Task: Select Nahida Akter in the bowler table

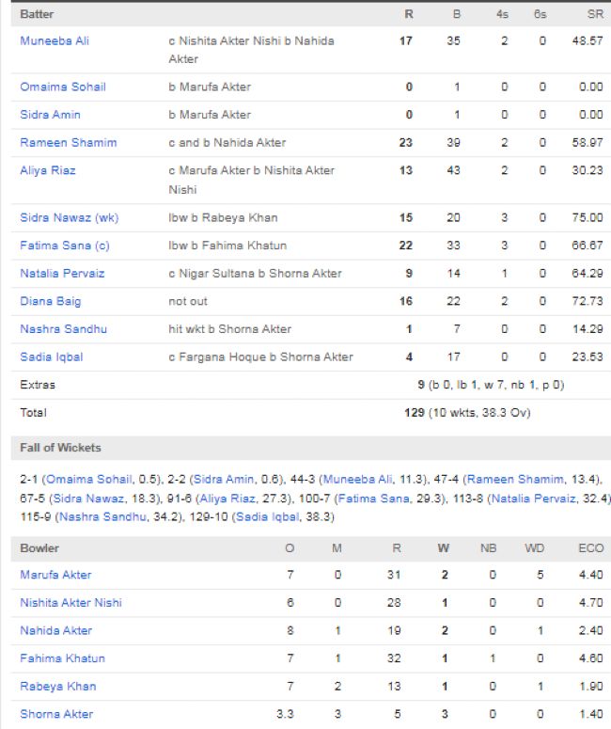Action: click(55, 631)
